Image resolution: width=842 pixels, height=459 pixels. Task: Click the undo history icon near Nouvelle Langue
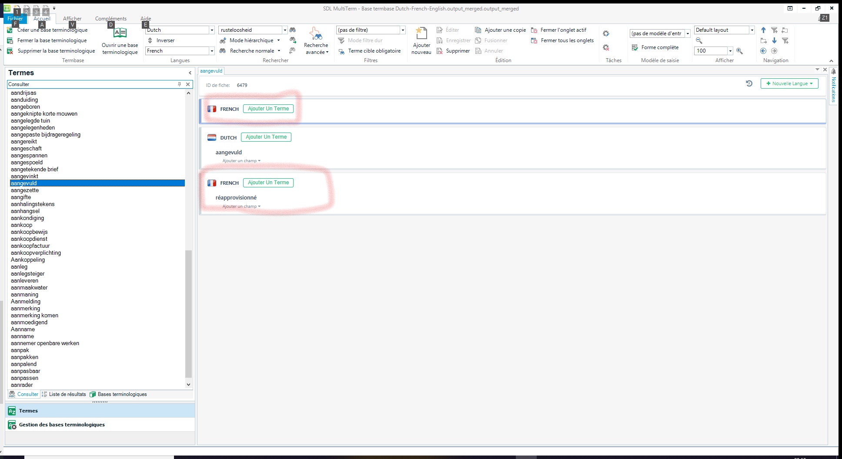[x=749, y=83]
